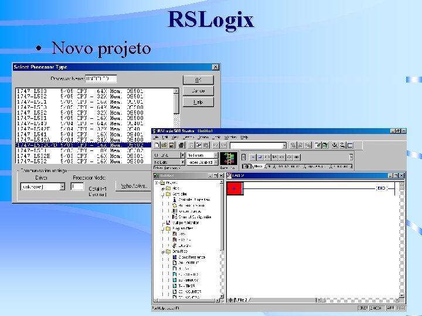
Task: Open the Edit menu in RSLogix
Action: (165, 138)
